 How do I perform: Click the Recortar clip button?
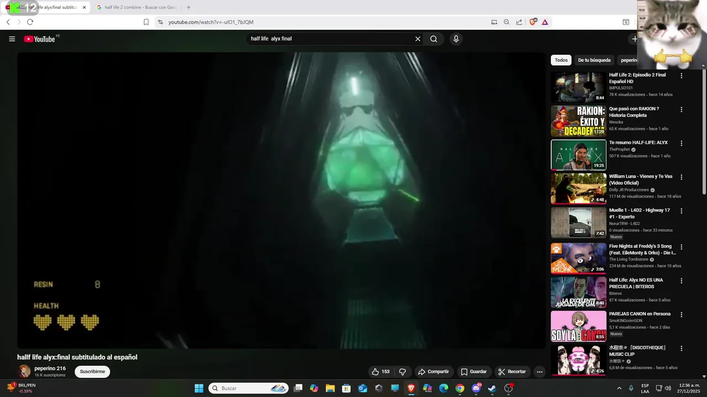[512, 372]
